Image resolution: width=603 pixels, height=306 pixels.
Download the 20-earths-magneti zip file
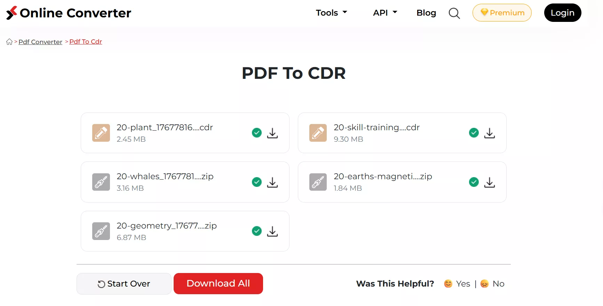(x=489, y=182)
